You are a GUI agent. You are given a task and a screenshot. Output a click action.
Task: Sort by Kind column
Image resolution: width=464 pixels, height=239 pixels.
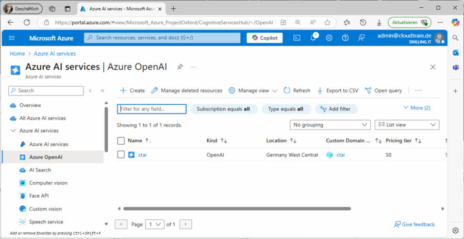tap(217, 141)
